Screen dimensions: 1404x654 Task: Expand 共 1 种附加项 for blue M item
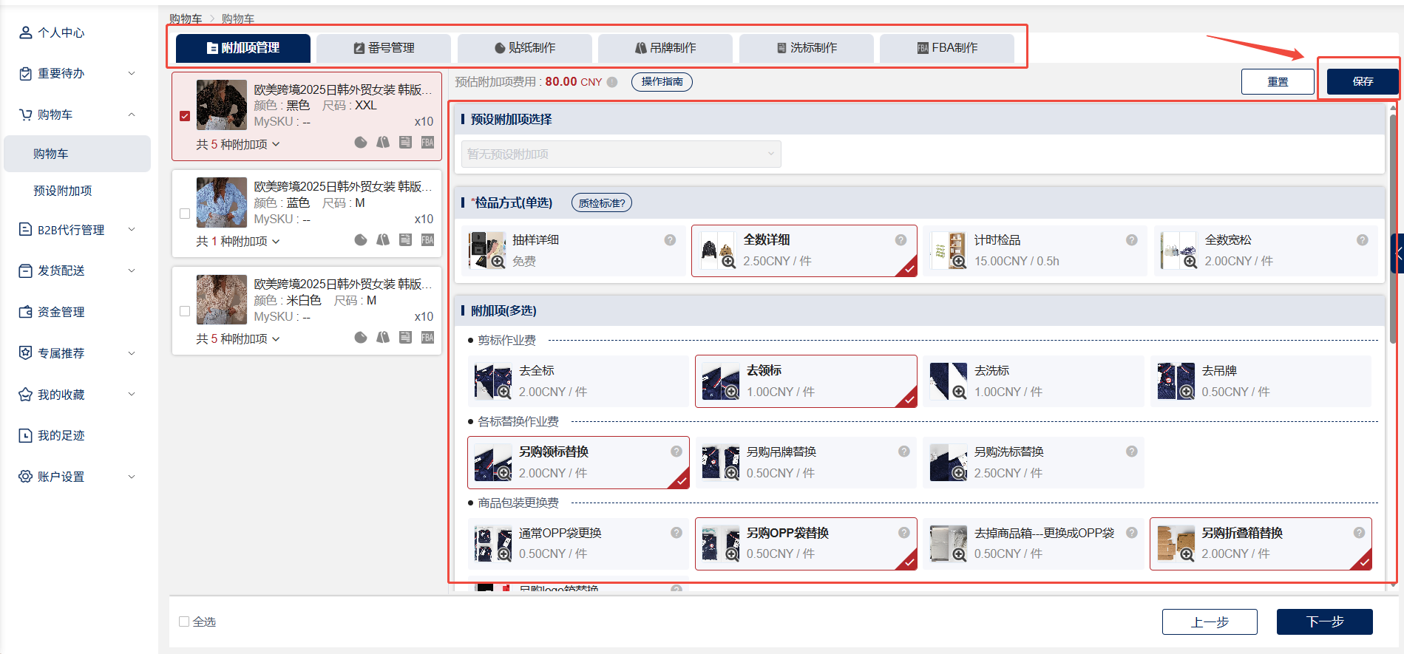click(x=238, y=241)
